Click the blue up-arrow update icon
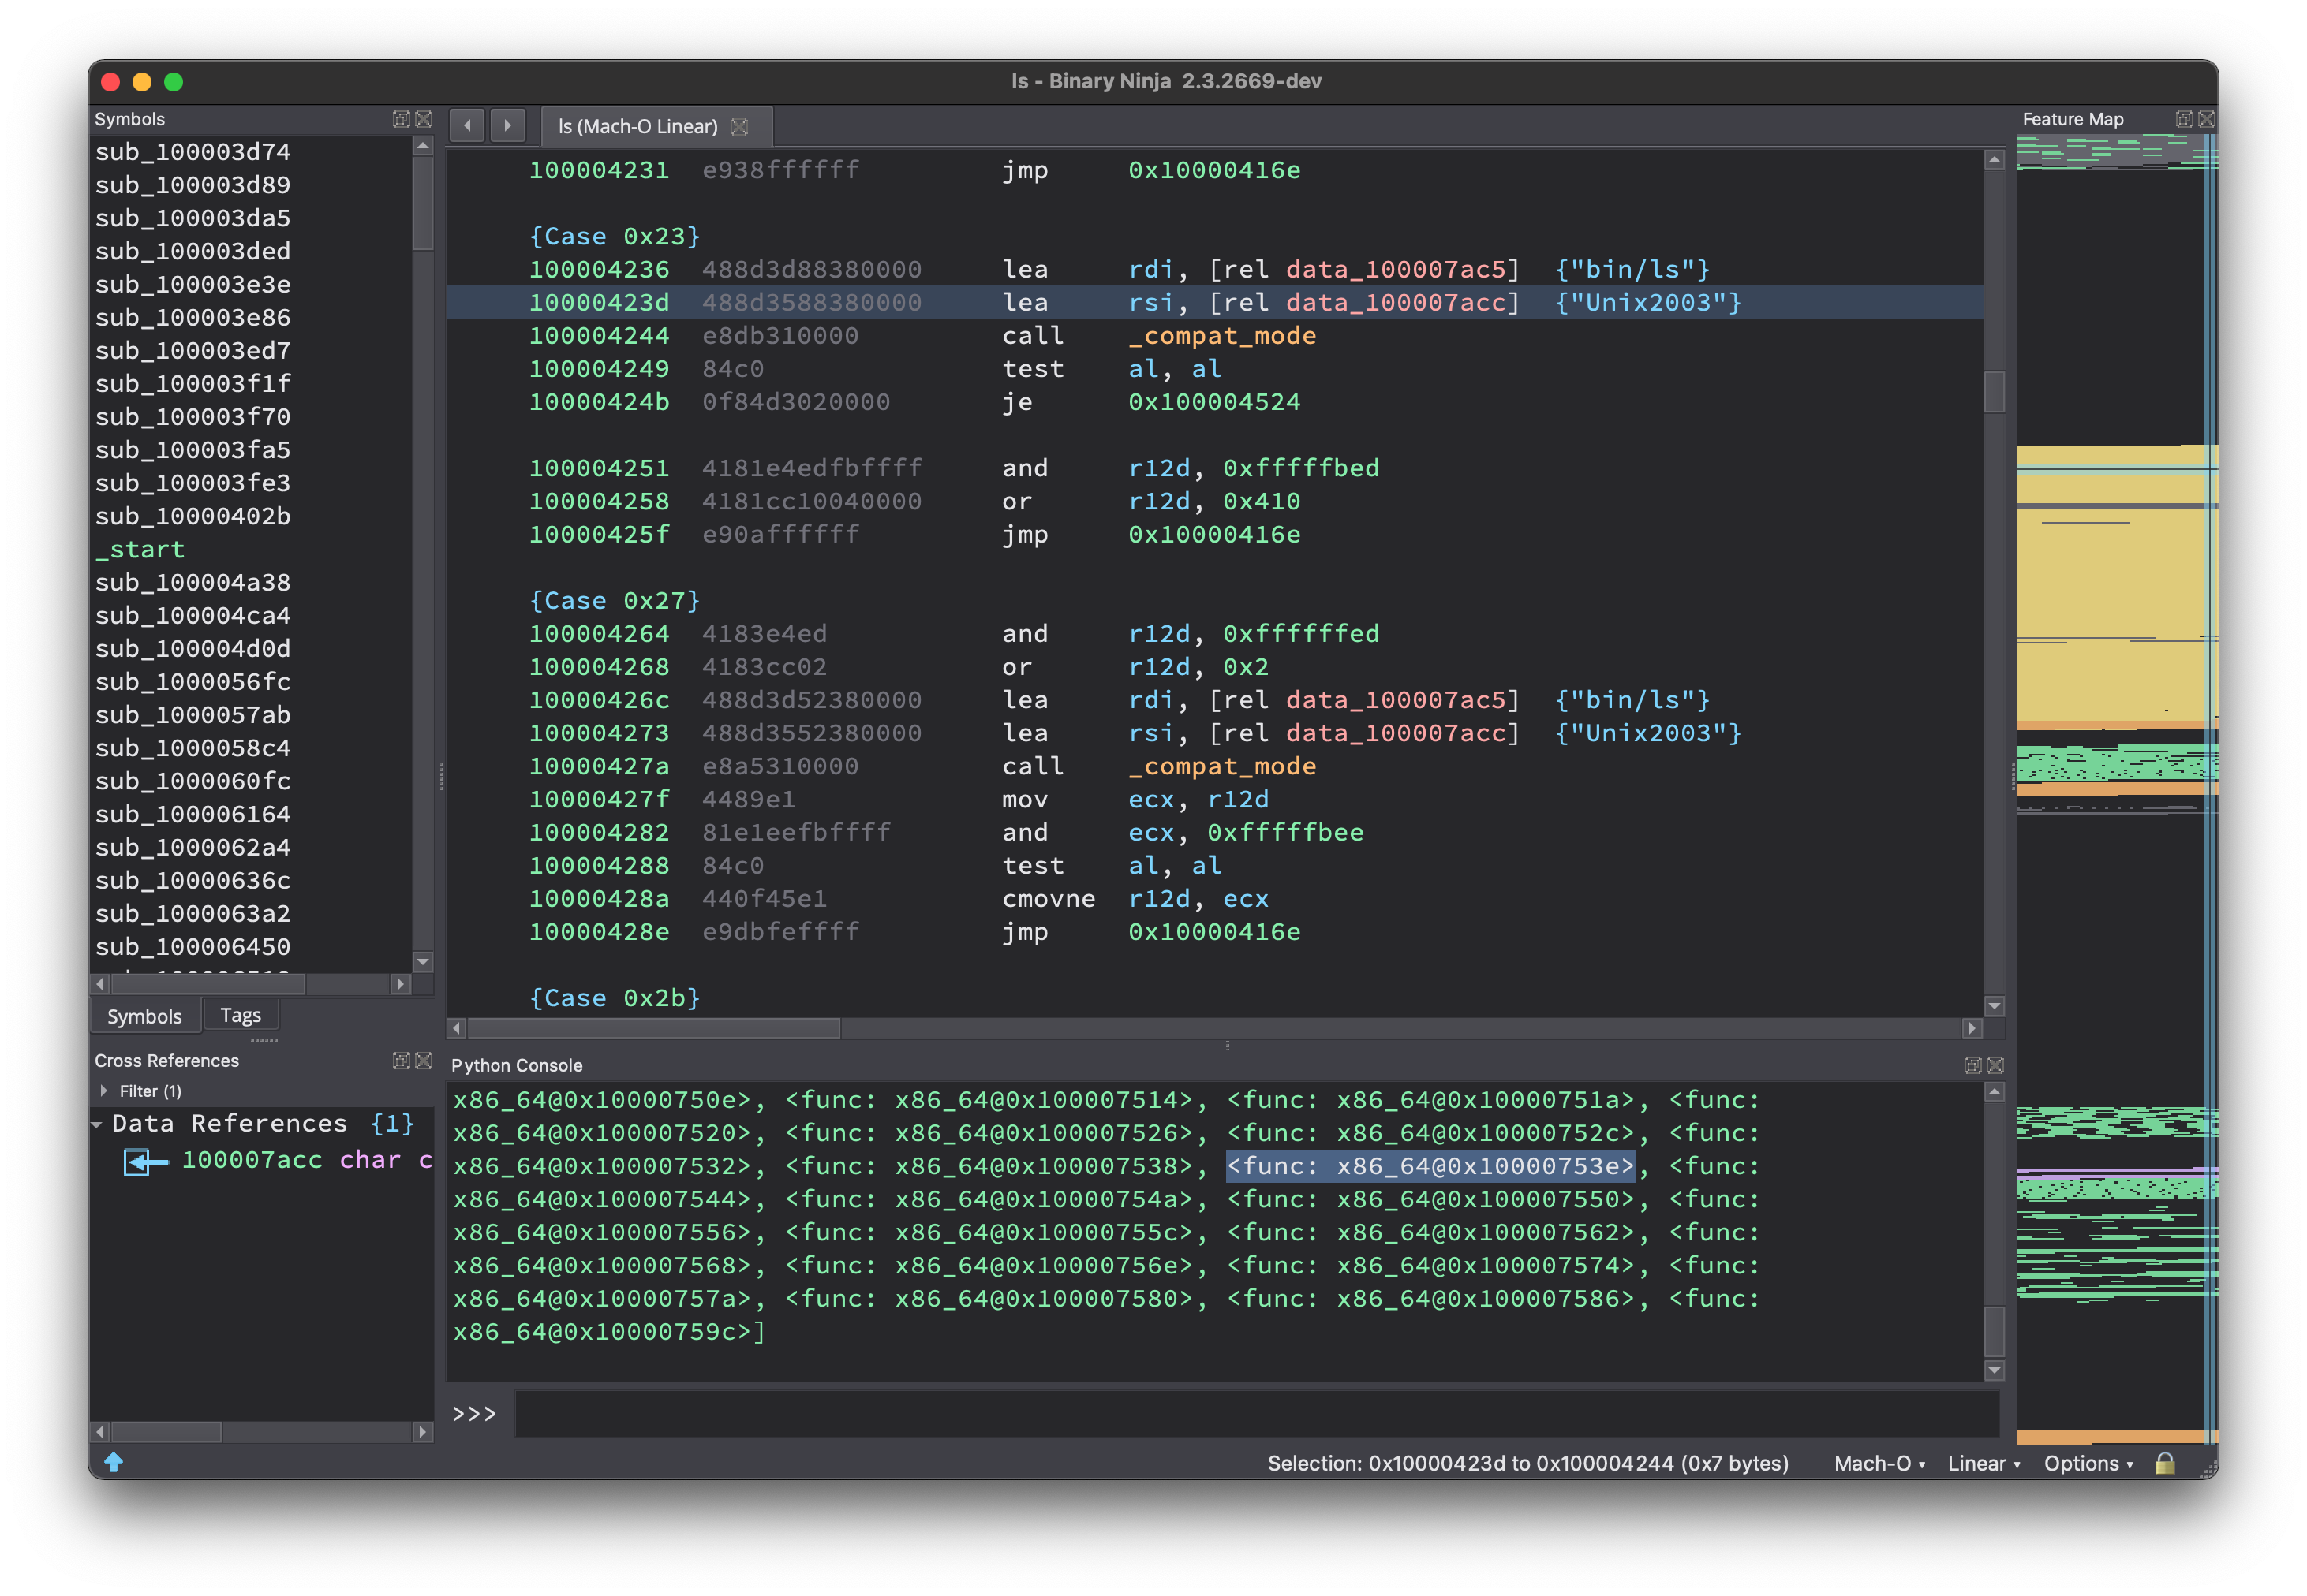The width and height of the screenshot is (2307, 1596). (x=114, y=1462)
